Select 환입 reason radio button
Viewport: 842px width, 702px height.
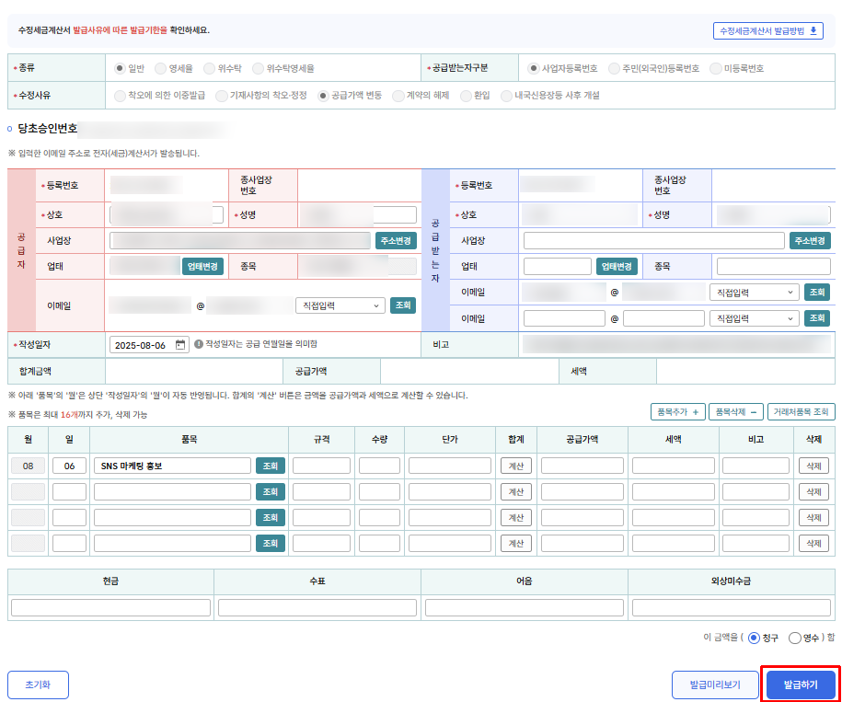point(466,96)
